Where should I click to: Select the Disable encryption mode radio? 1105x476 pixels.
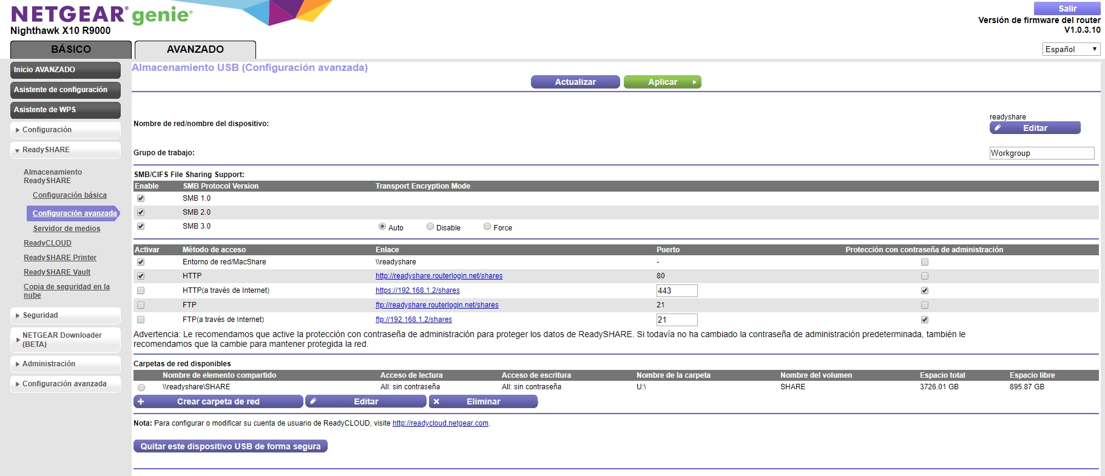tap(430, 226)
